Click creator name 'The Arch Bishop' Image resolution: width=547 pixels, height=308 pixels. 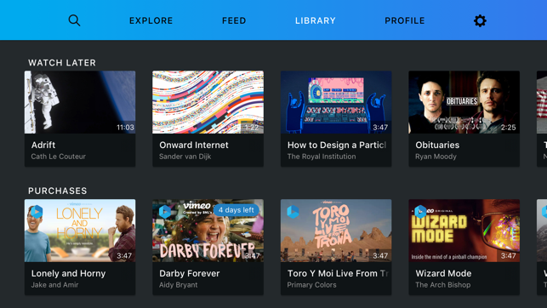(x=443, y=285)
